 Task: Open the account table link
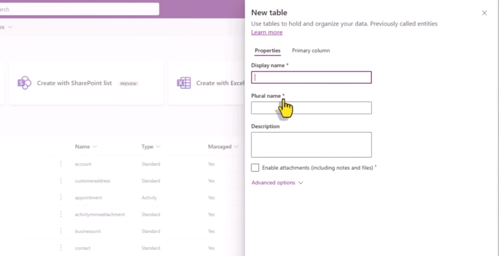[83, 164]
